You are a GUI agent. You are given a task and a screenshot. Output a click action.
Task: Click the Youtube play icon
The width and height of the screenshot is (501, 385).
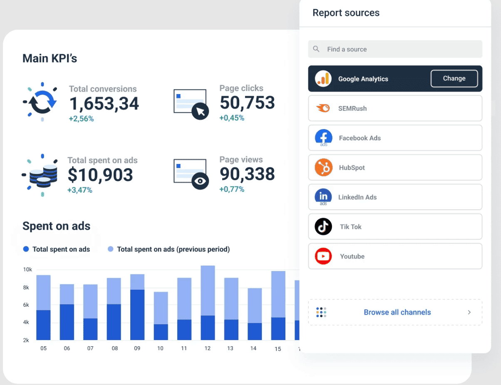coord(323,256)
